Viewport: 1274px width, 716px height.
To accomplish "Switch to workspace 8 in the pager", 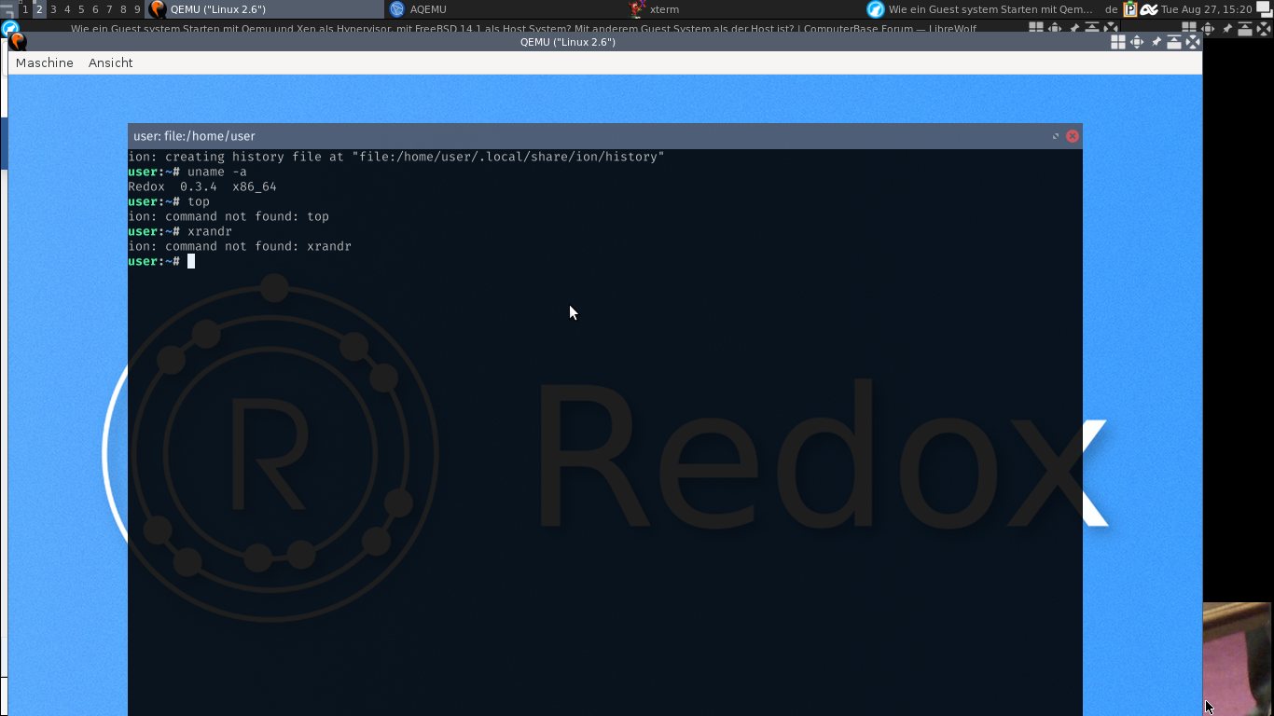I will [x=123, y=9].
